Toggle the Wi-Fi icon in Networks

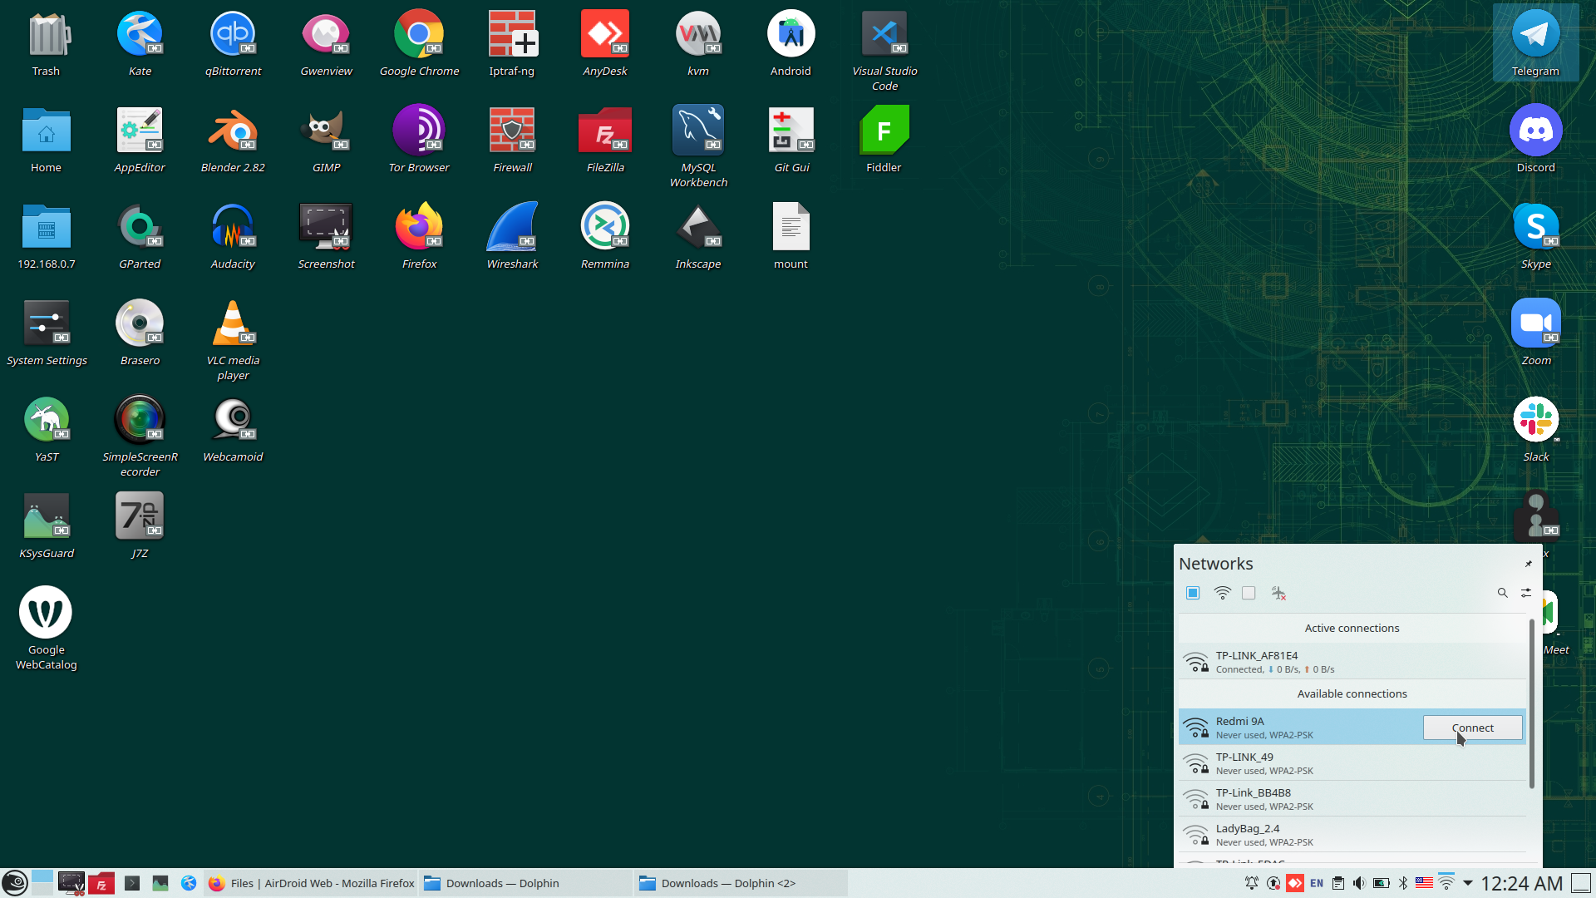click(1222, 593)
